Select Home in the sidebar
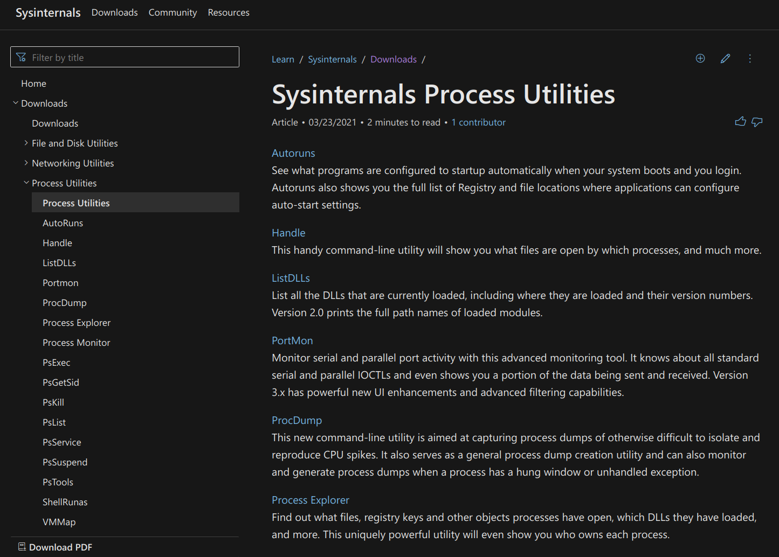 pyautogui.click(x=33, y=83)
